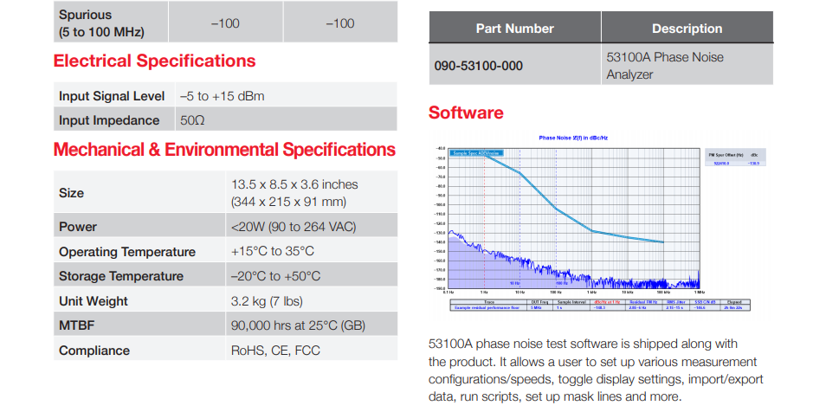Viewport: 826px width, 412px height.
Task: Select the '–5 to +15 dBm' value
Action: tap(223, 96)
